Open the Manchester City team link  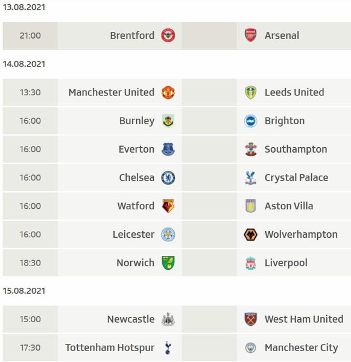point(301,348)
